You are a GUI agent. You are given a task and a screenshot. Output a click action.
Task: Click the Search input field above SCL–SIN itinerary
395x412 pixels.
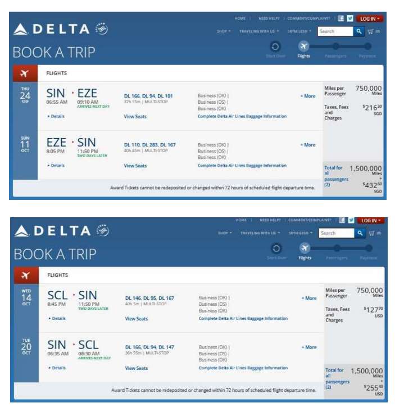pyautogui.click(x=336, y=233)
